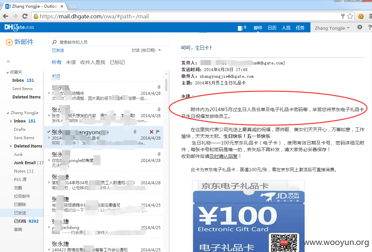Click the key icon in address bar
Viewport: 372px width, 252px height.
pos(343,16)
